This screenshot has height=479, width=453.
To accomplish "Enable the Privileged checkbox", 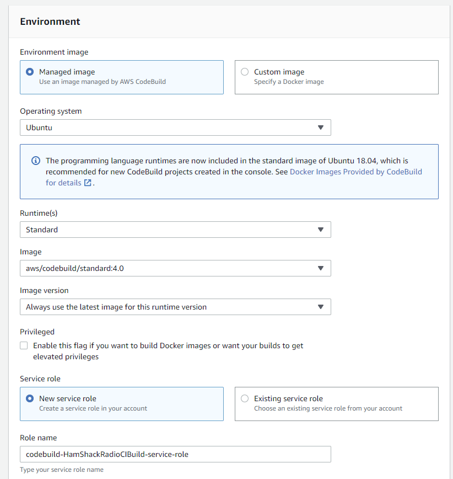I will (24, 345).
